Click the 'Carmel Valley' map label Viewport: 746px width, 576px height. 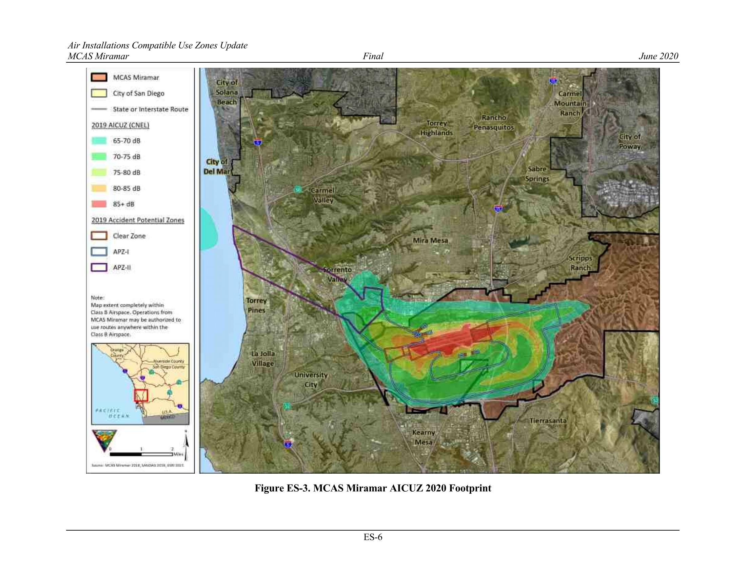[323, 195]
